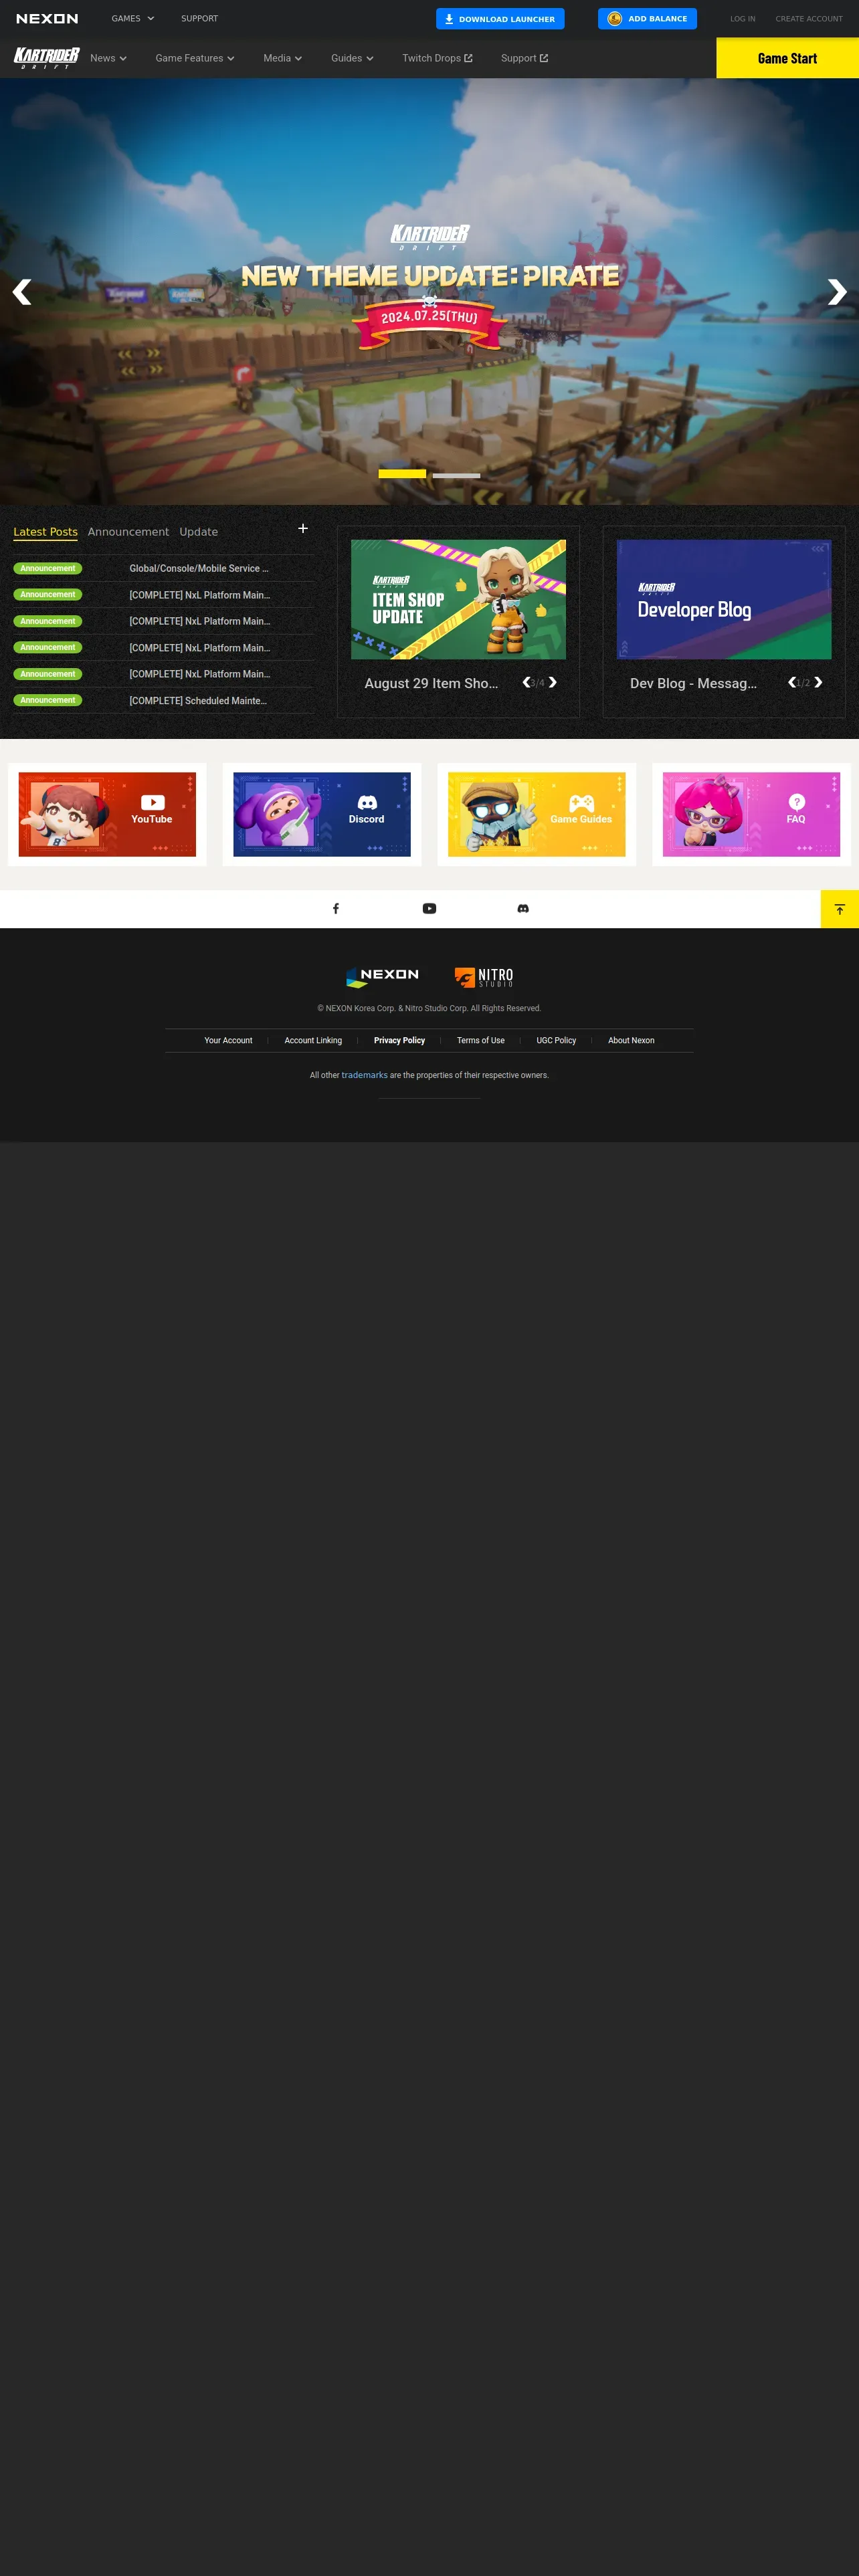Viewport: 859px width, 2576px height.
Task: Open the YouTube banner card
Action: pyautogui.click(x=107, y=814)
